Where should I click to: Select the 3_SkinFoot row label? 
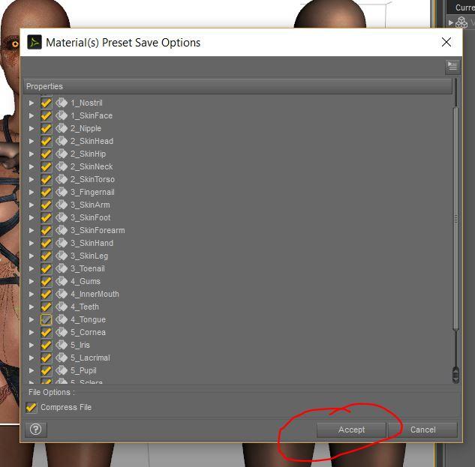coord(91,217)
